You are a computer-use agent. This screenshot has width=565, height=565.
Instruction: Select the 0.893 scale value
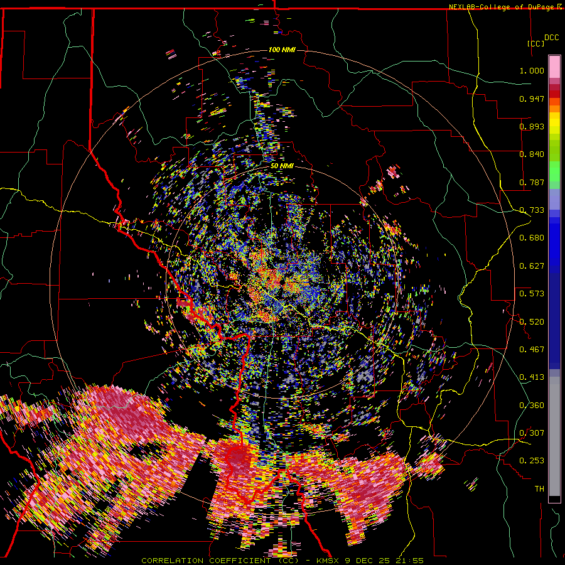tap(532, 126)
